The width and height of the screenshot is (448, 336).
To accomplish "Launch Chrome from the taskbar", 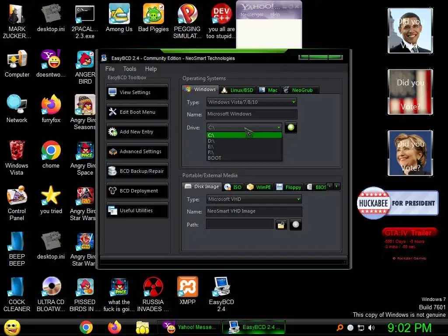I will [86, 327].
